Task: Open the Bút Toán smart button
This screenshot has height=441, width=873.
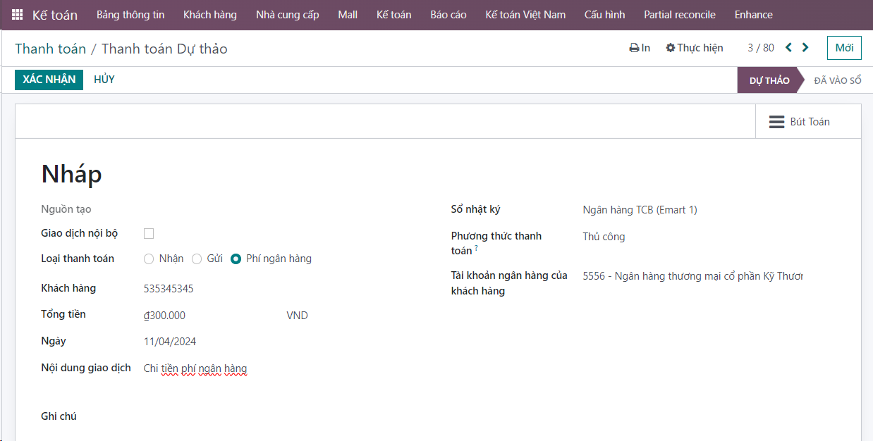Action: [808, 122]
